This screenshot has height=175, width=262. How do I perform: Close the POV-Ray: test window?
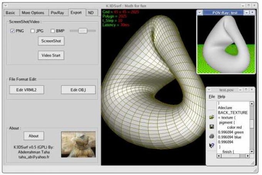pyautogui.click(x=252, y=13)
